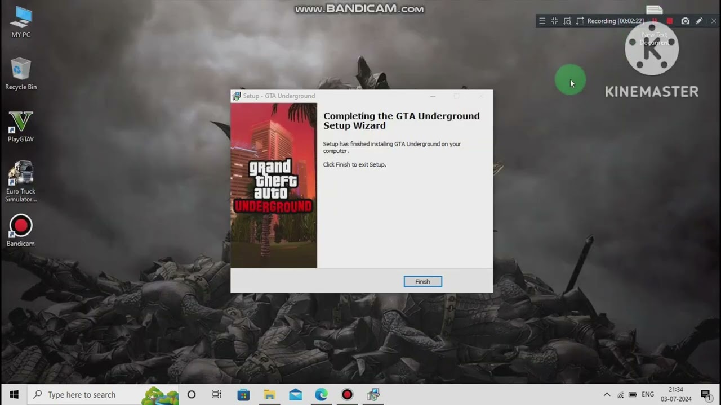Image resolution: width=721 pixels, height=405 pixels.
Task: Open the Windows Start menu
Action: click(x=14, y=394)
